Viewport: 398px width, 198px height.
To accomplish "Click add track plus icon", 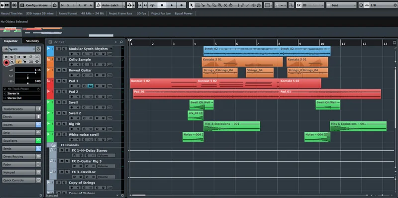I will (x=116, y=42).
